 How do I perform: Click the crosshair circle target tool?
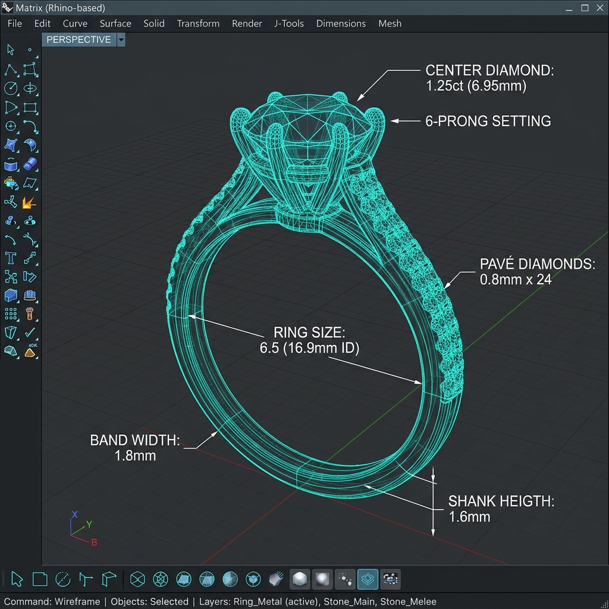click(11, 126)
